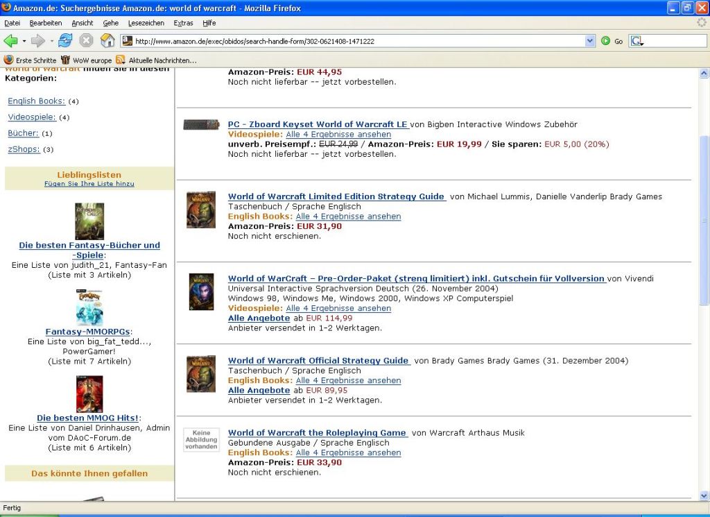This screenshot has height=517, width=710.
Task: Click the Fertig status bar text
Action: [12, 508]
